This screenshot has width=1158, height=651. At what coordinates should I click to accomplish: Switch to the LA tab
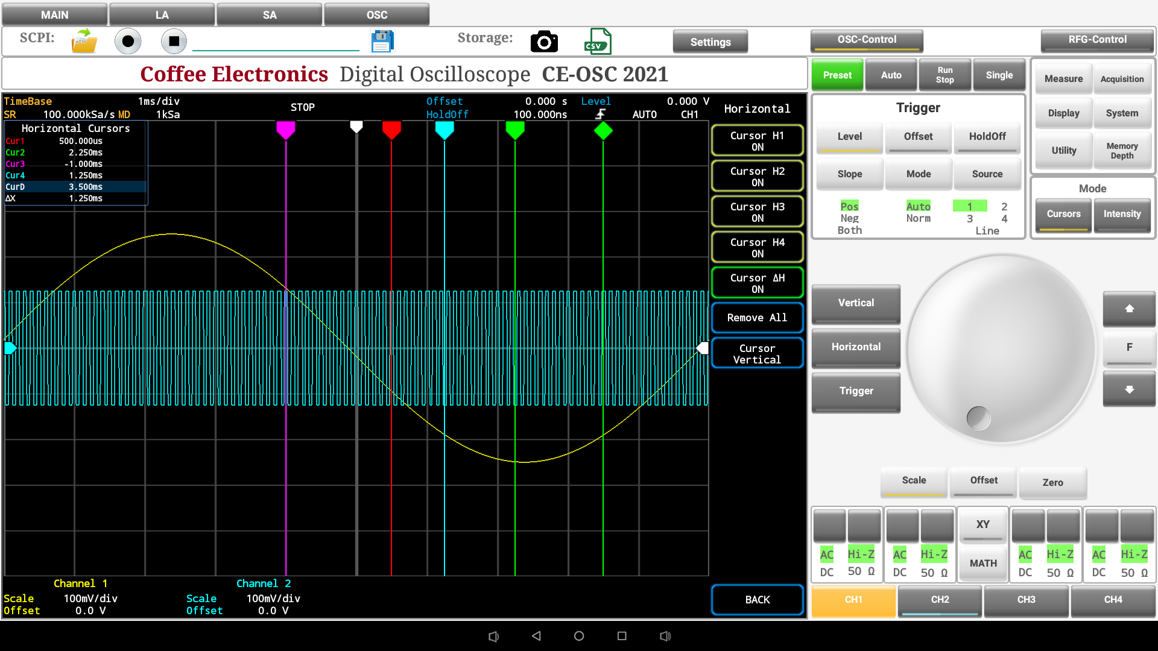tap(162, 14)
